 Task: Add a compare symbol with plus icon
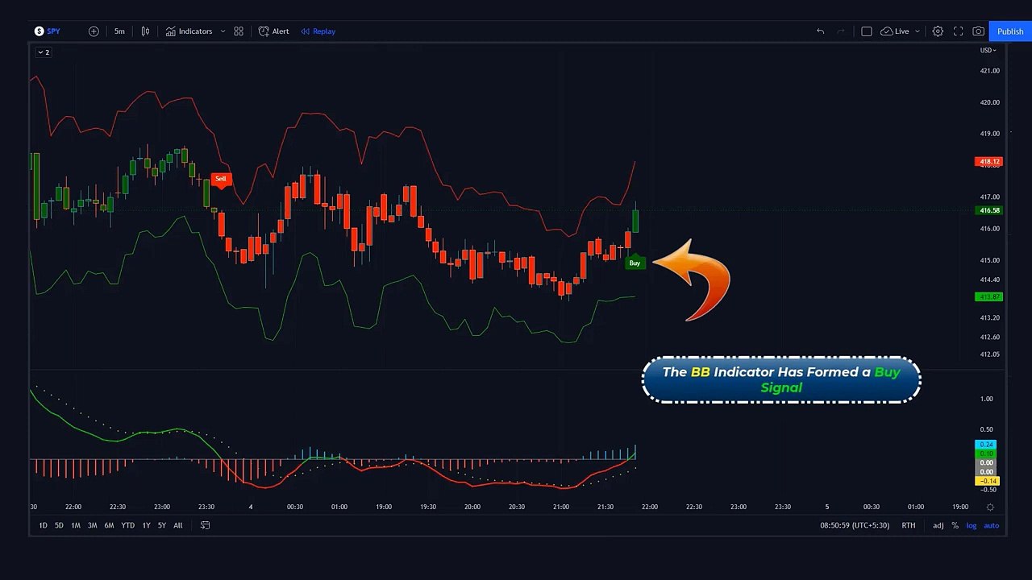(94, 31)
